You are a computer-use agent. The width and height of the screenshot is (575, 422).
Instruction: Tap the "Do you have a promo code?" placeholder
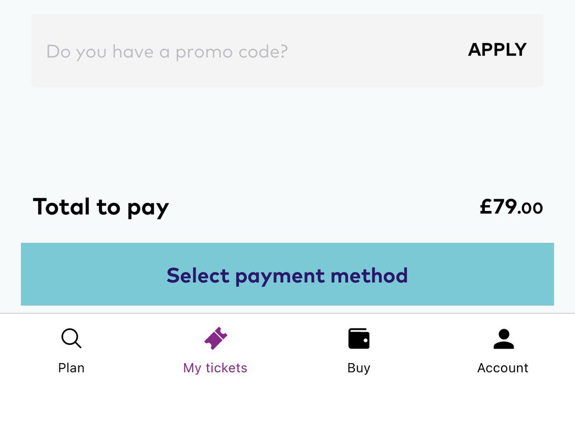pyautogui.click(x=167, y=51)
